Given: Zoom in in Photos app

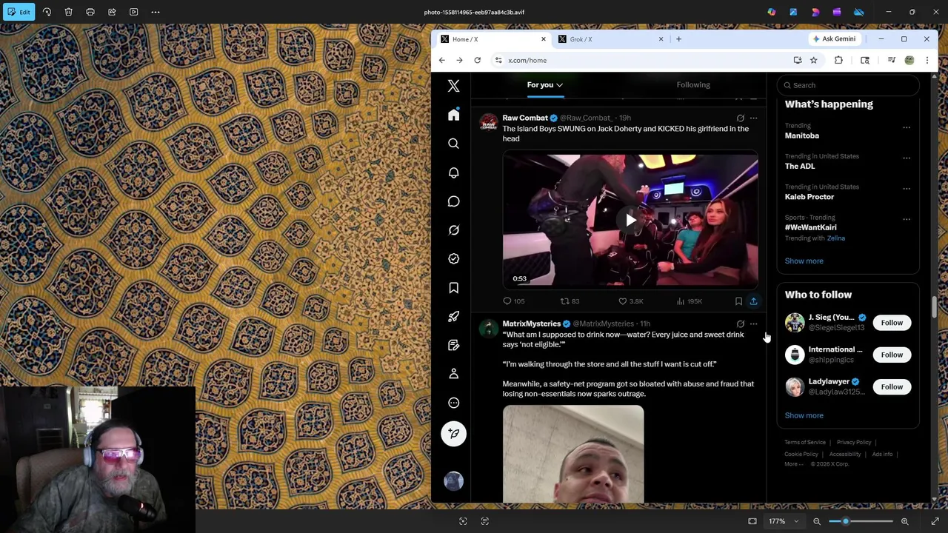Looking at the screenshot, I should point(904,521).
